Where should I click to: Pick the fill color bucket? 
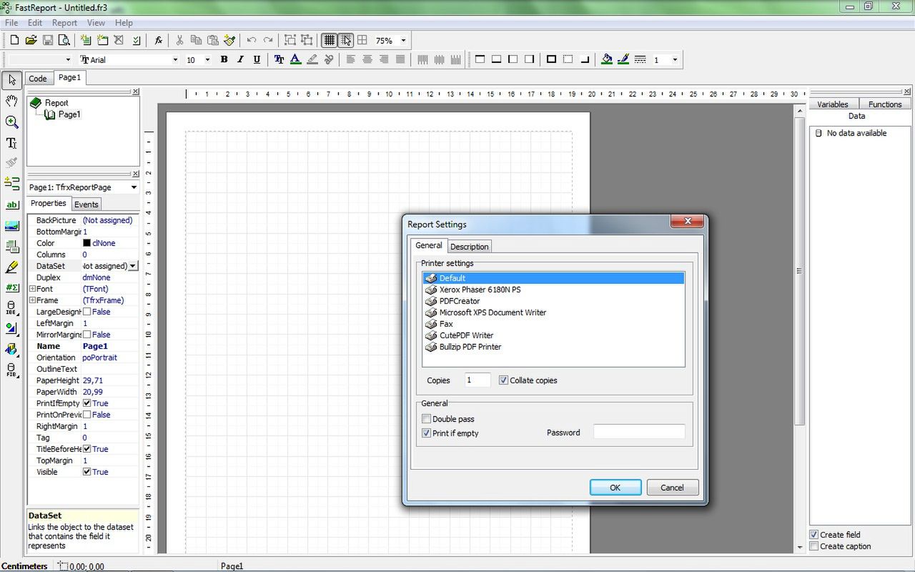(x=607, y=59)
